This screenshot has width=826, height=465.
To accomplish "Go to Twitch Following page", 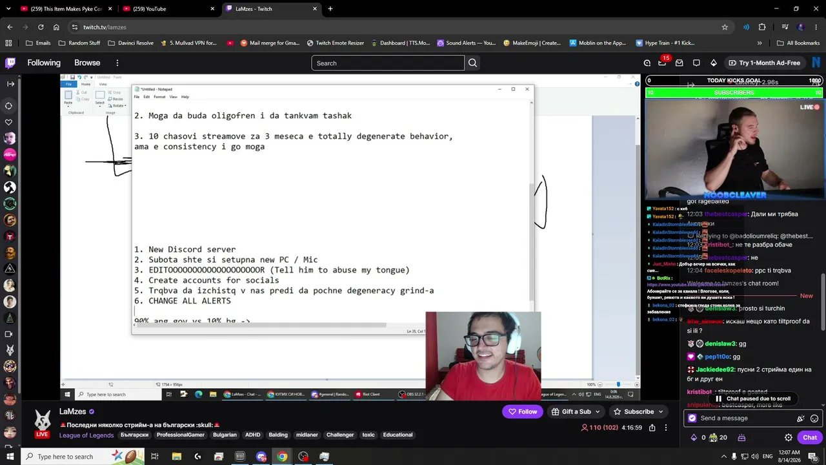I will [x=44, y=63].
